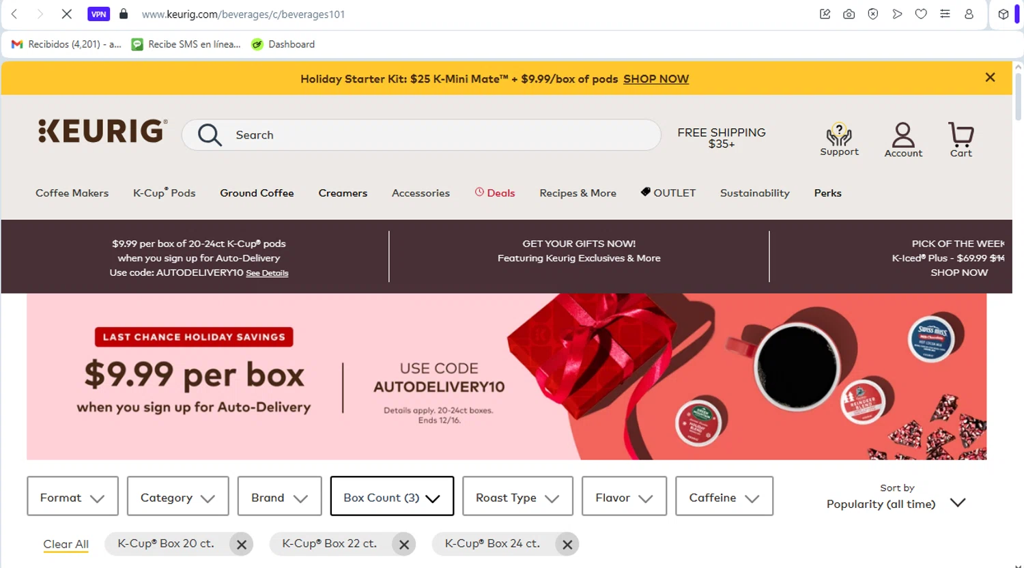Viewport: 1024px width, 568px height.
Task: Click the send arrow icon in browser toolbar
Action: (x=897, y=14)
